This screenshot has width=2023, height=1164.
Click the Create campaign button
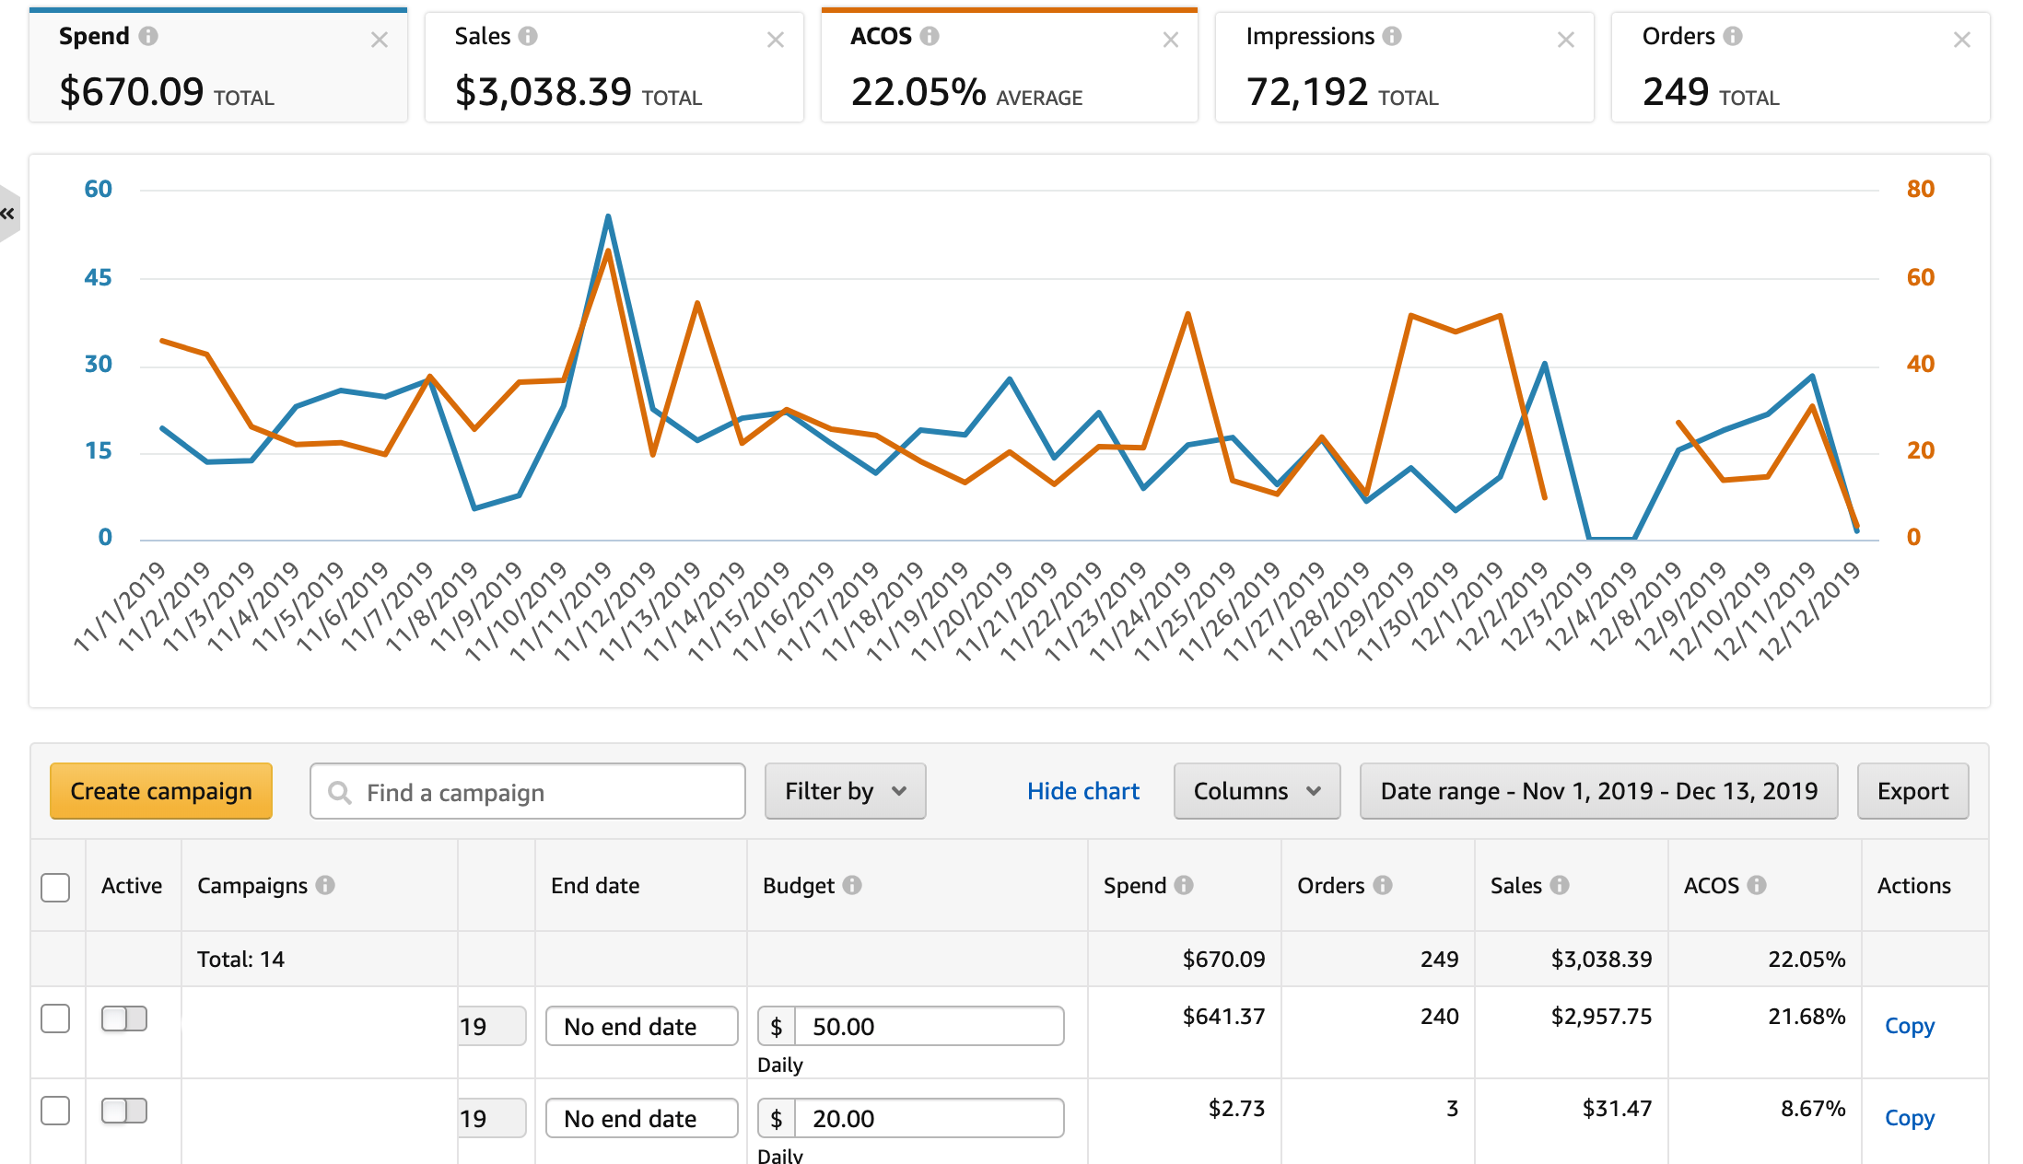pyautogui.click(x=161, y=791)
